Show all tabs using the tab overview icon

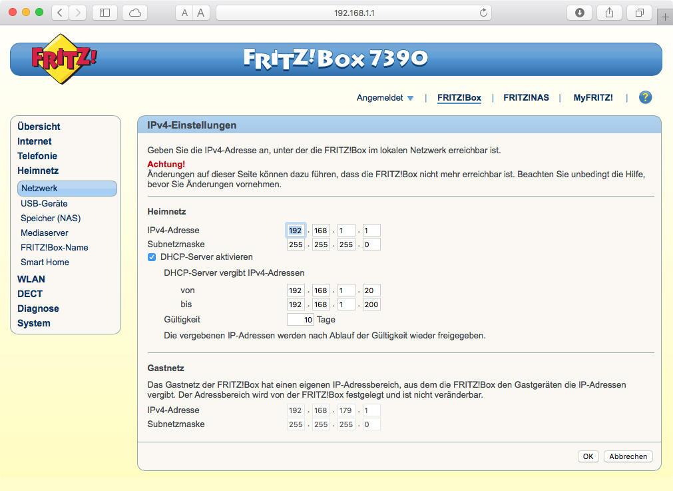[638, 12]
